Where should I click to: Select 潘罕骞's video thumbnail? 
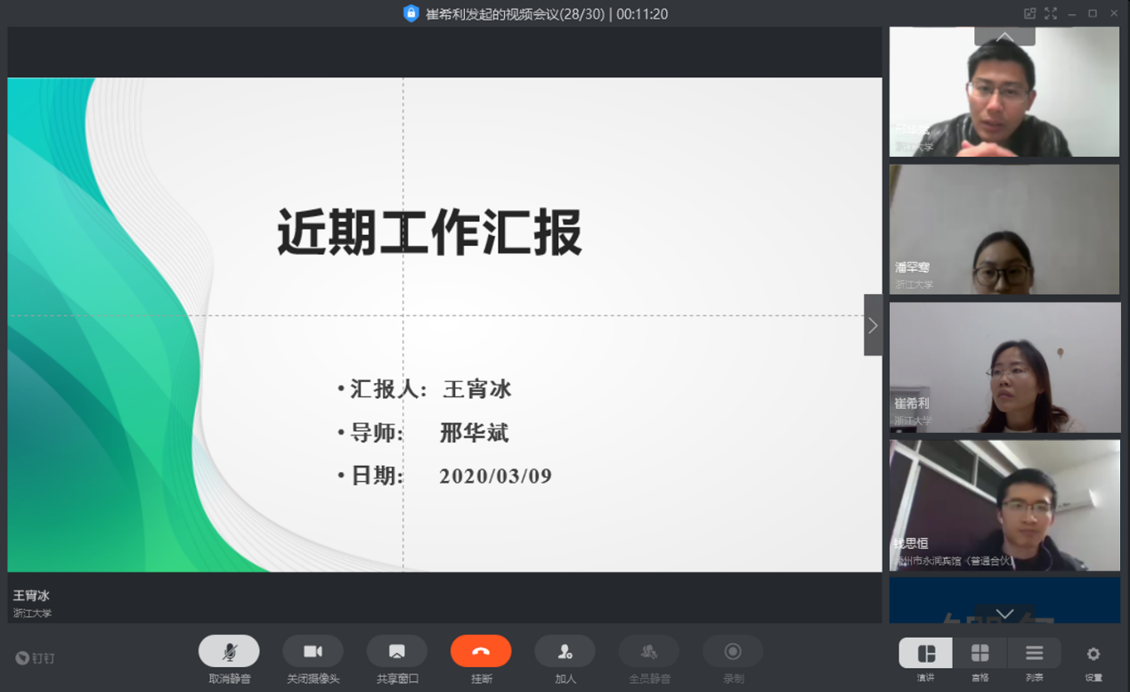pos(1004,229)
